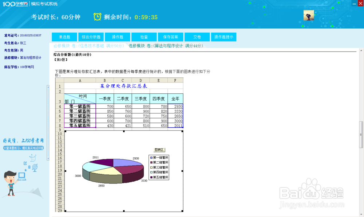The image size is (364, 217).
Task: Switch to the 选修模块 paper tab
Action: click(x=166, y=46)
